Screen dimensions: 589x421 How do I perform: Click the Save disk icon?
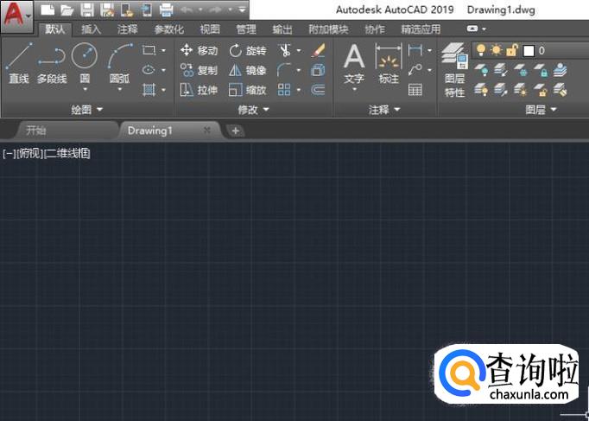coord(87,10)
